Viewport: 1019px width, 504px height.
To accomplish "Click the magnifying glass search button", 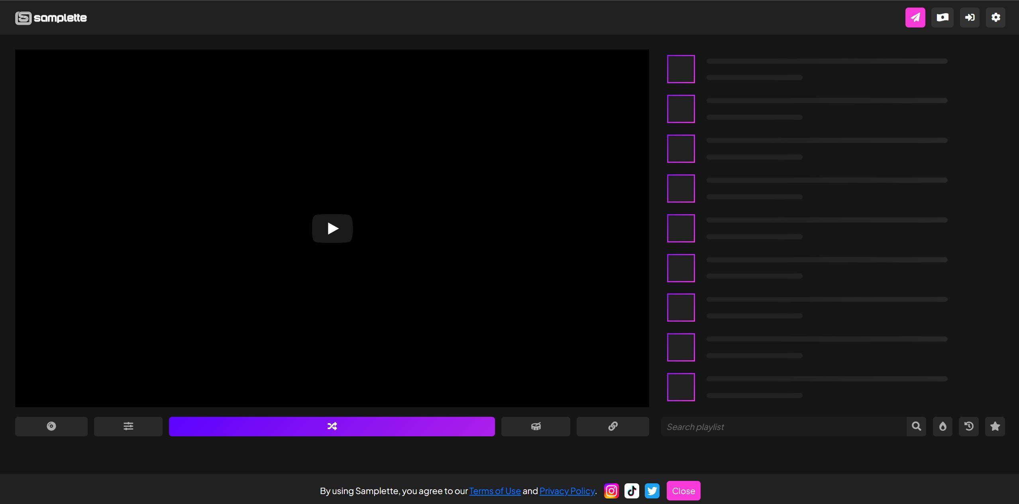I will pos(916,426).
